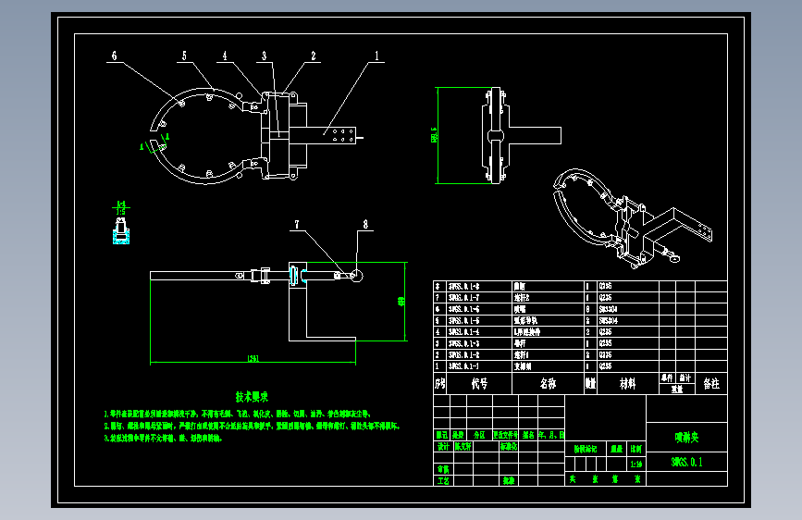Select part code 3WGS.0.1-3 in parts list
This screenshot has width=802, height=520.
(x=464, y=343)
